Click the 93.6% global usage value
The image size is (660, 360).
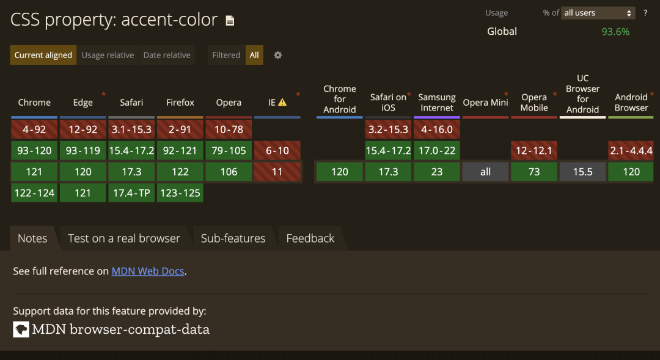pyautogui.click(x=615, y=32)
